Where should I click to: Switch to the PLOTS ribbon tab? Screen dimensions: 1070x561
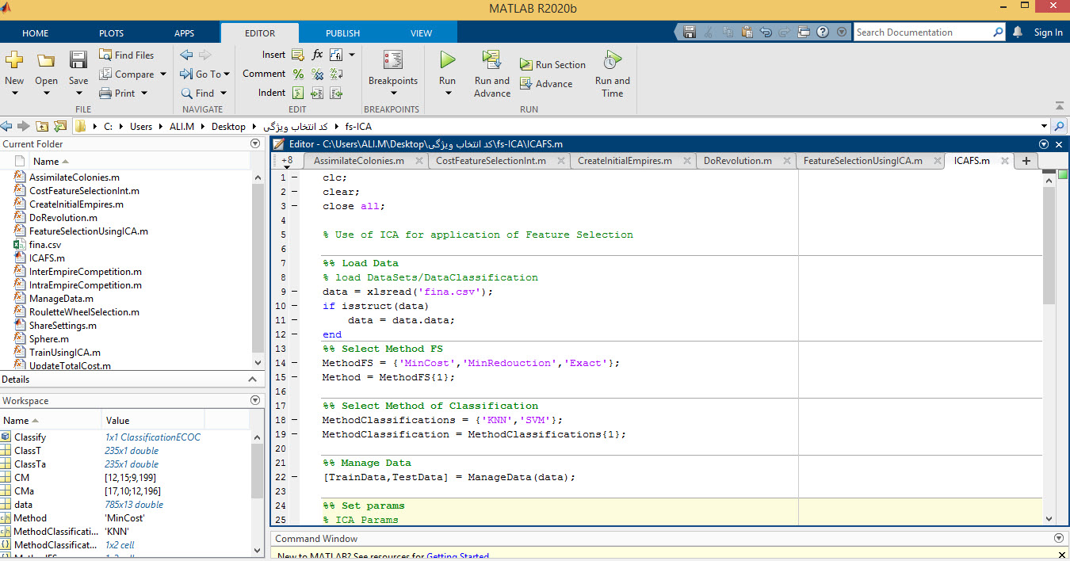(112, 33)
